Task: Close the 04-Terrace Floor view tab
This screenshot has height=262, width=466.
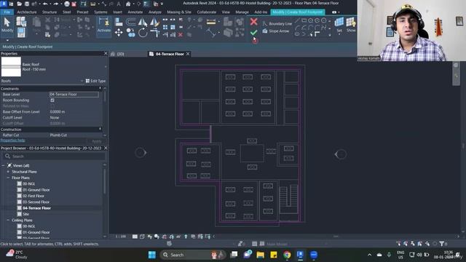Action: pos(188,54)
